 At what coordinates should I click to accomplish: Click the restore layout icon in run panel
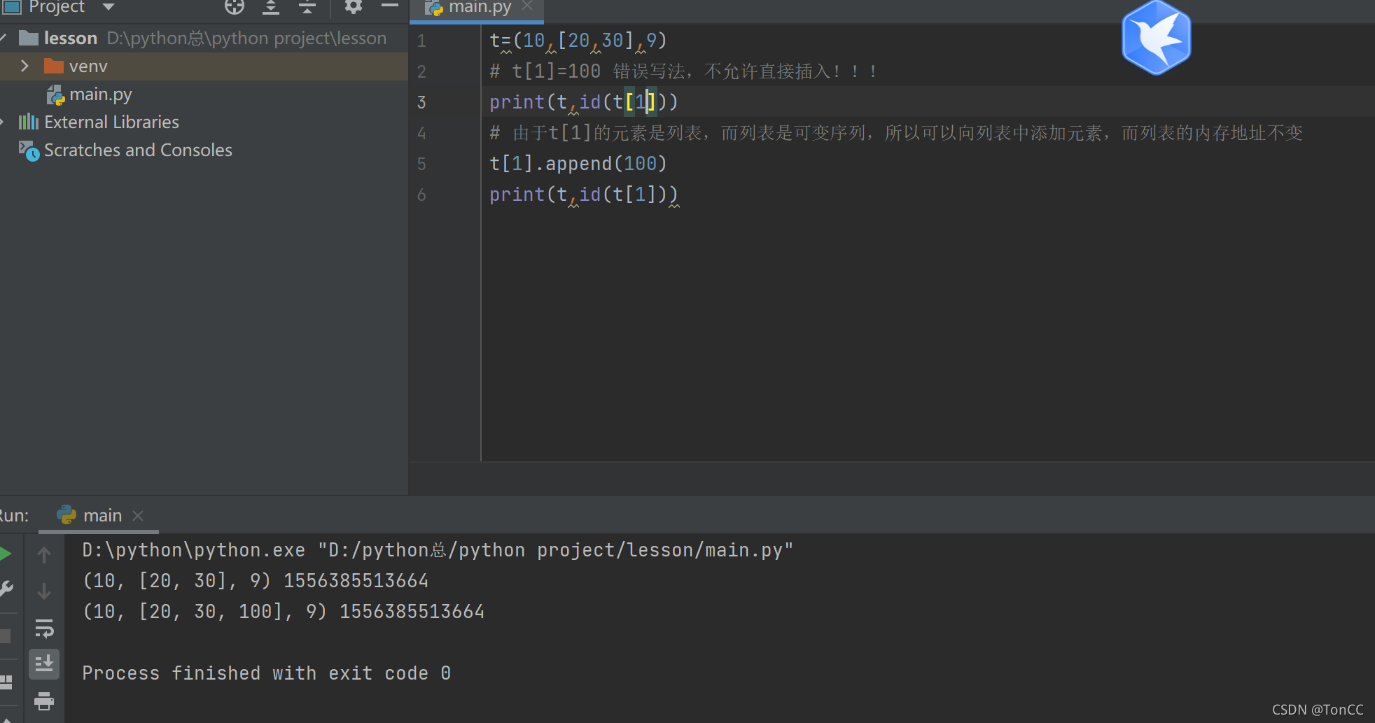coord(6,682)
